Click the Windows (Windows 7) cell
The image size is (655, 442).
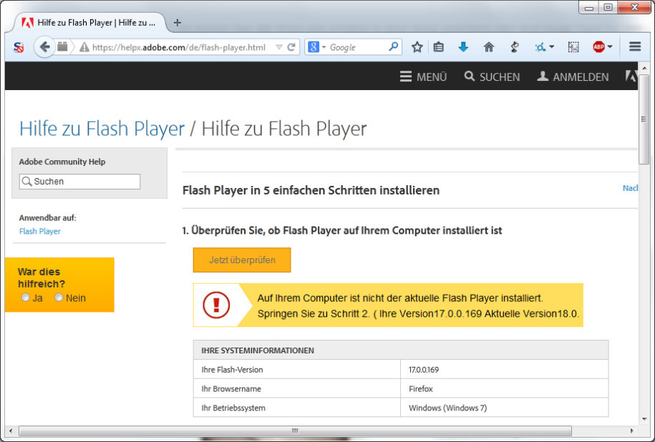(504, 408)
